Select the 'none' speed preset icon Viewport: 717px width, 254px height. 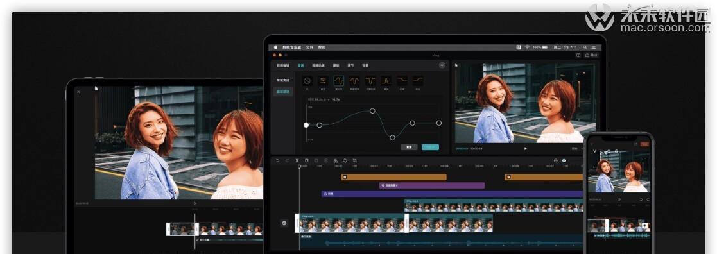click(x=307, y=81)
